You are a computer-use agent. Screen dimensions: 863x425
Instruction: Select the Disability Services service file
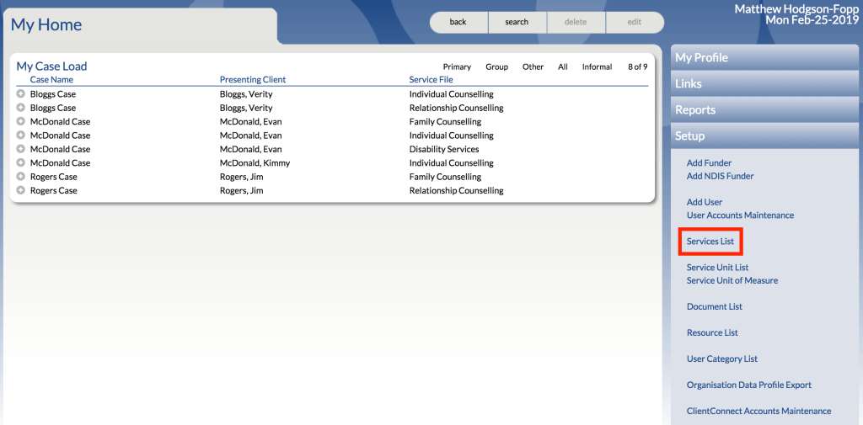click(x=444, y=149)
